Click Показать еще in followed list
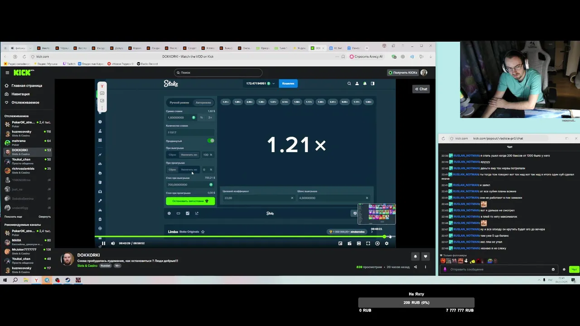This screenshot has width=580, height=326. 13,216
